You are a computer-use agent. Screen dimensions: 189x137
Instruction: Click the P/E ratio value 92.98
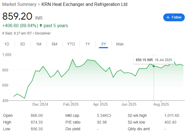pyautogui.click(x=102, y=122)
